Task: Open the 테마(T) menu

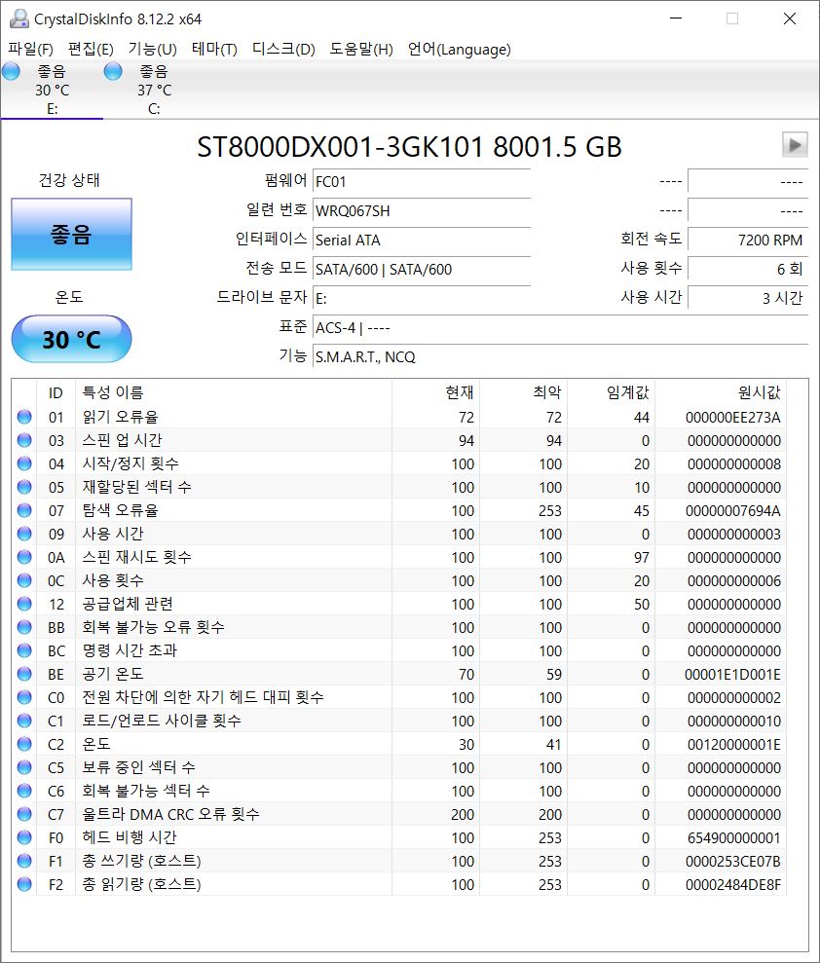Action: click(x=216, y=49)
